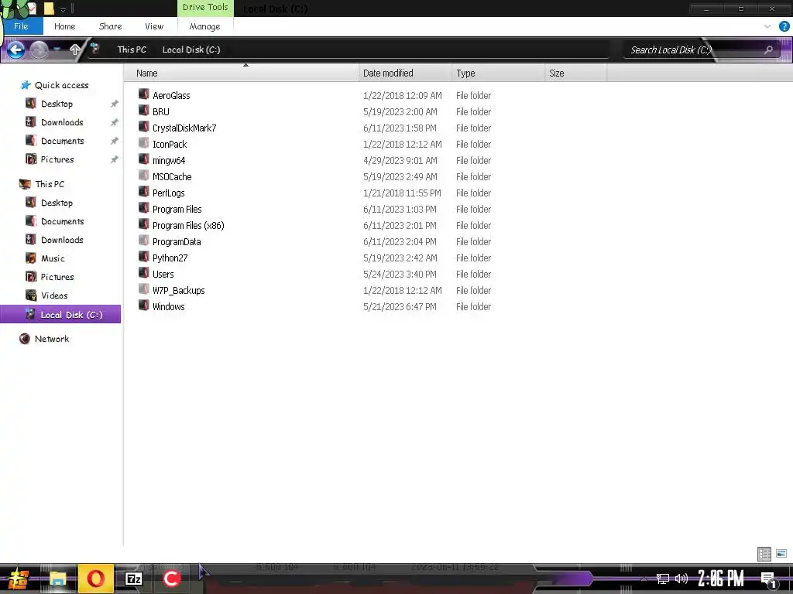Sort by the Date modified column header
The image size is (793, 594).
405,73
